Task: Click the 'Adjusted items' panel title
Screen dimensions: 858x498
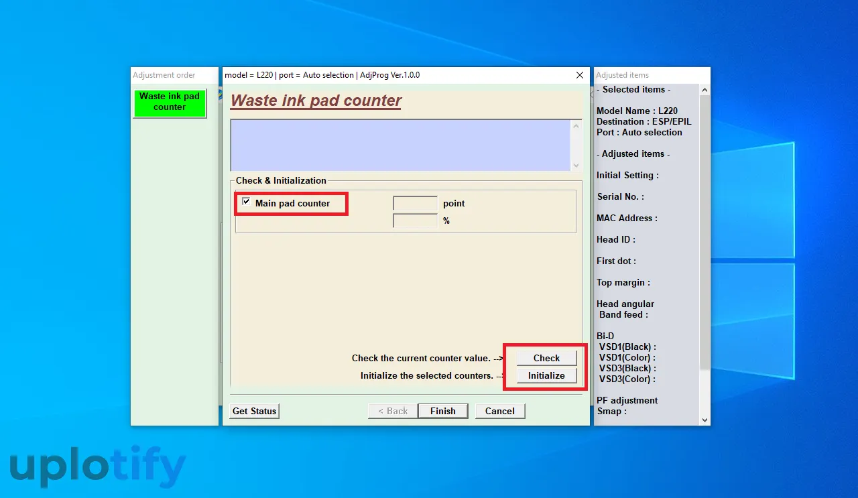Action: (x=623, y=75)
